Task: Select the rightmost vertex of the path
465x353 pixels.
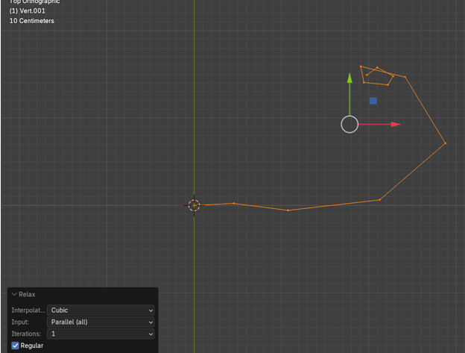Action: pyautogui.click(x=446, y=143)
